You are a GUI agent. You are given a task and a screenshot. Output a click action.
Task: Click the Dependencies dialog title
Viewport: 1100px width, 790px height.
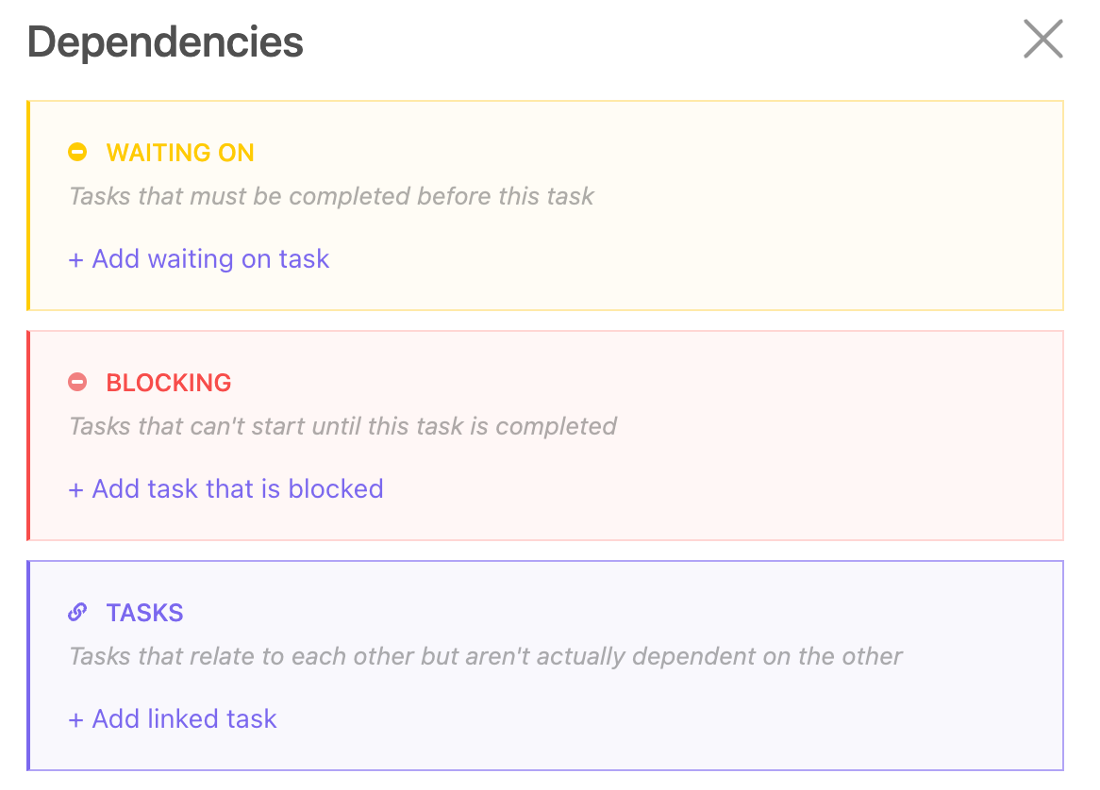(x=165, y=42)
